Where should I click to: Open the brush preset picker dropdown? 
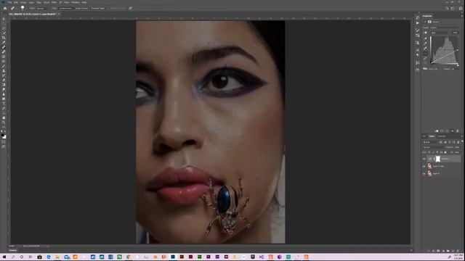pos(23,8)
